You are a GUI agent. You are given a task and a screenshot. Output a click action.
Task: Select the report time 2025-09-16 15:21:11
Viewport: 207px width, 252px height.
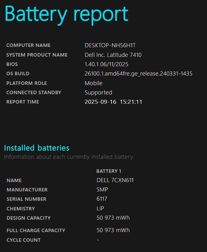(113, 102)
